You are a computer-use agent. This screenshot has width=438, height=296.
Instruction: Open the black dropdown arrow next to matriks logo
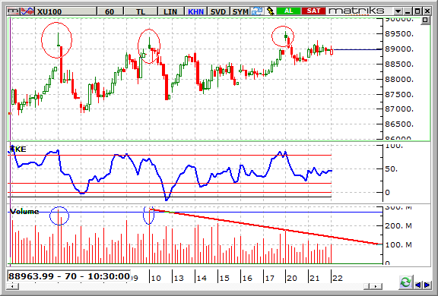coord(398,11)
